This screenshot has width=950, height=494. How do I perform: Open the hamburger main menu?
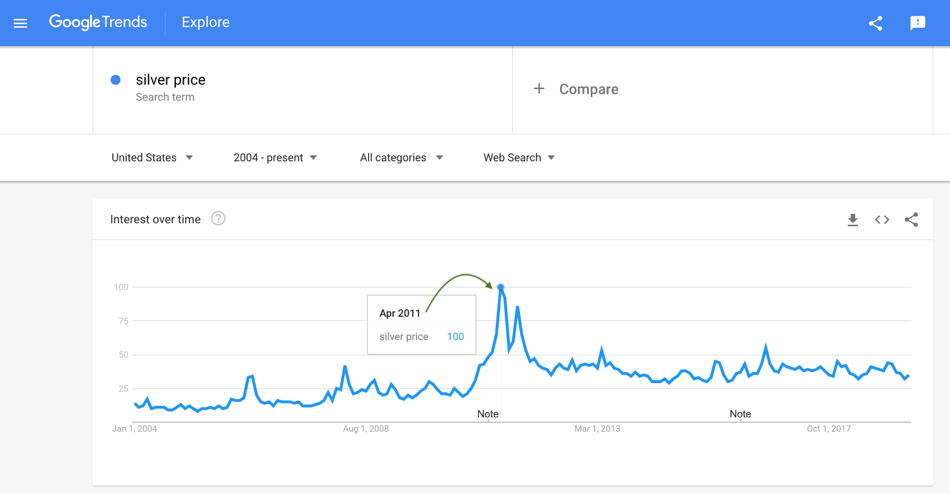[20, 23]
